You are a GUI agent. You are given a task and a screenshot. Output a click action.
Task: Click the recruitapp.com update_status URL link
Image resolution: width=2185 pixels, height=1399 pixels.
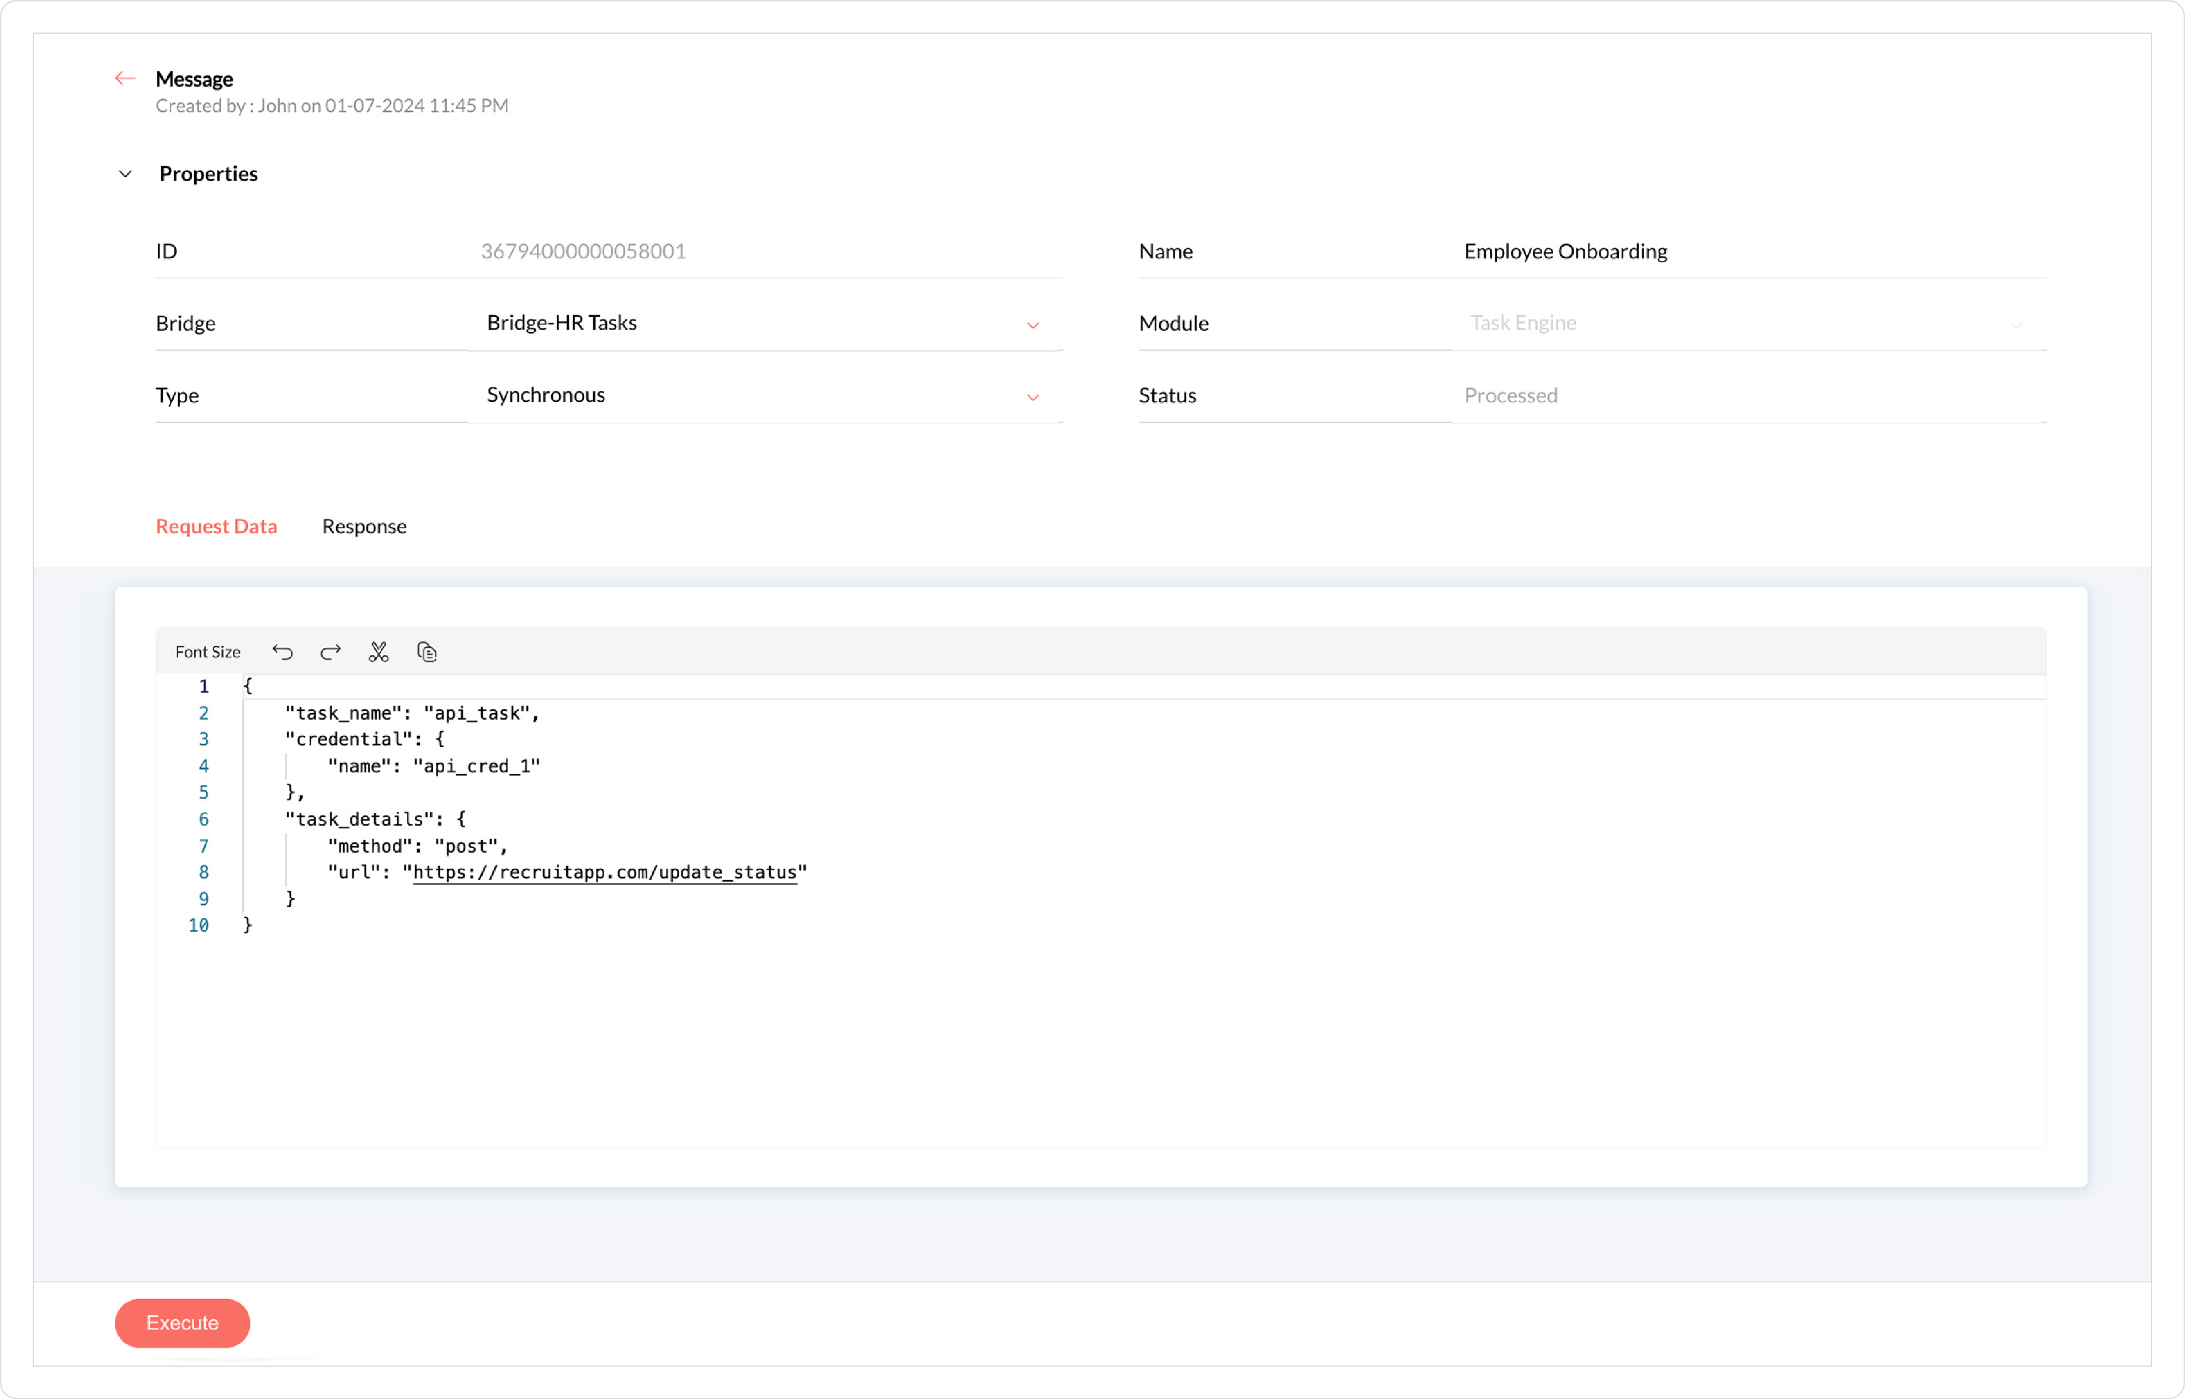[605, 872]
